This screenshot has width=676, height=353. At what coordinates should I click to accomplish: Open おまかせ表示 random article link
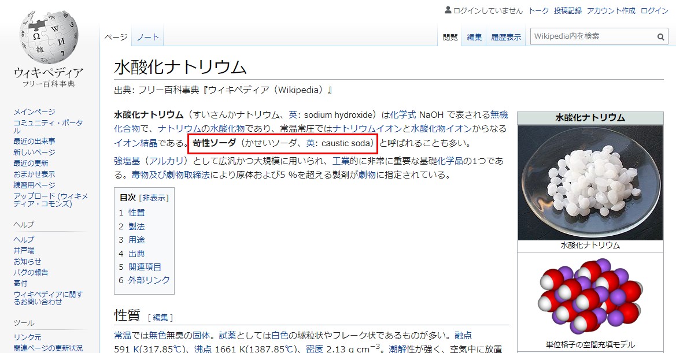[x=34, y=174]
